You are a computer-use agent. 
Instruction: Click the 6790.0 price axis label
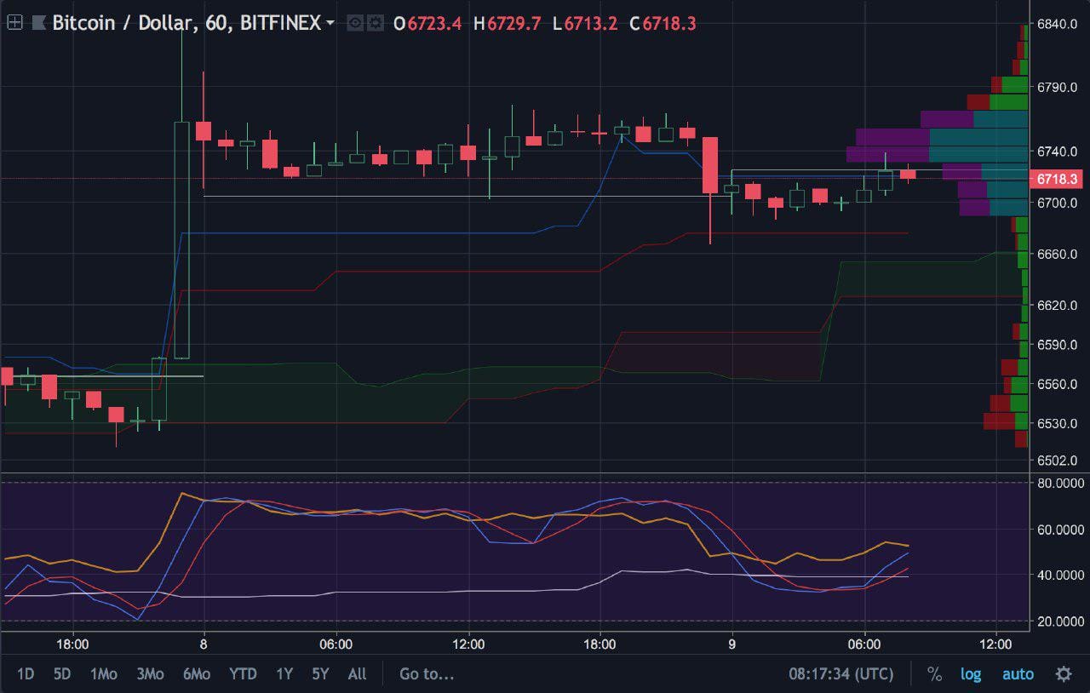click(x=1058, y=88)
